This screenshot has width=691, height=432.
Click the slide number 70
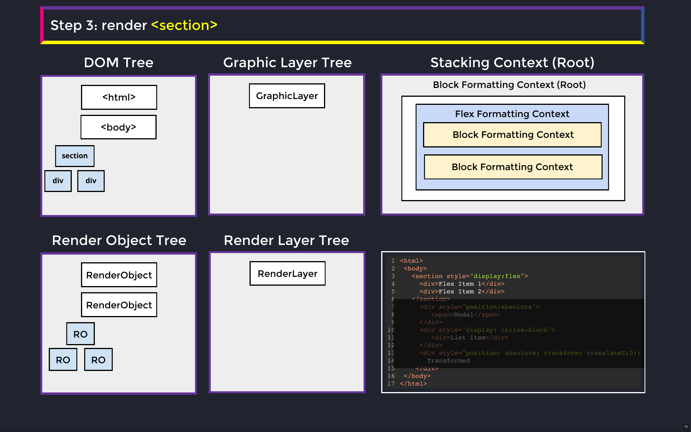[686, 427]
